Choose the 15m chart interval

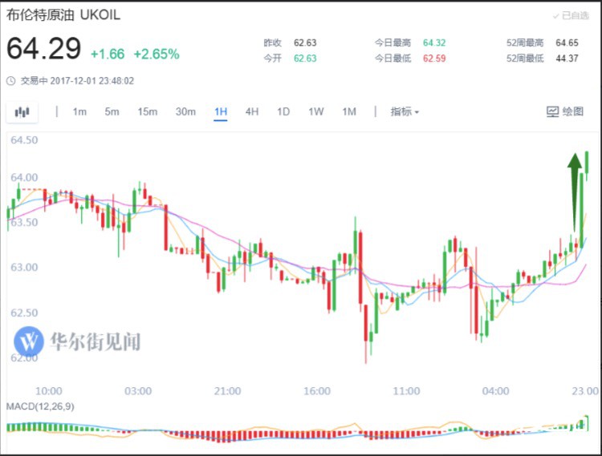click(148, 111)
